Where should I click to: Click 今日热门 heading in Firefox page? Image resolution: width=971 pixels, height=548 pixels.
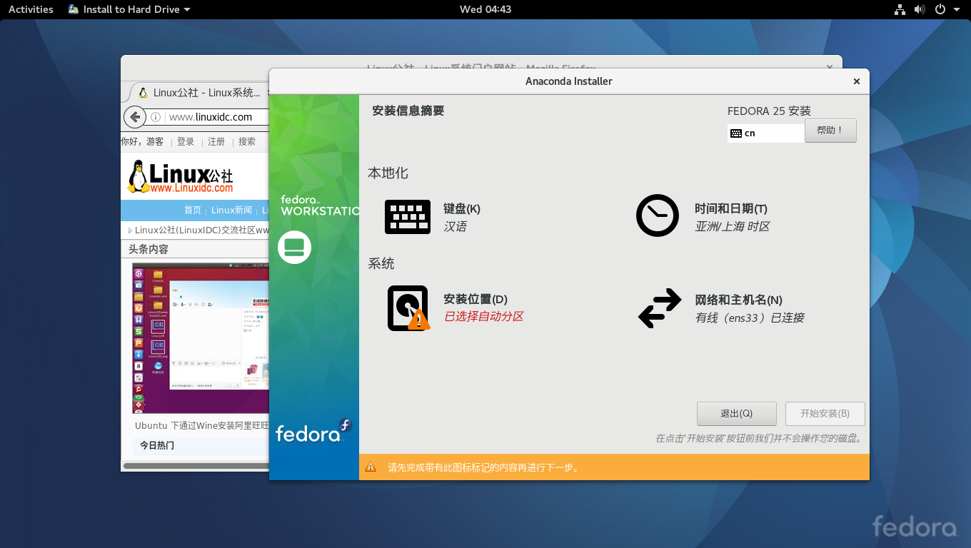click(x=156, y=445)
